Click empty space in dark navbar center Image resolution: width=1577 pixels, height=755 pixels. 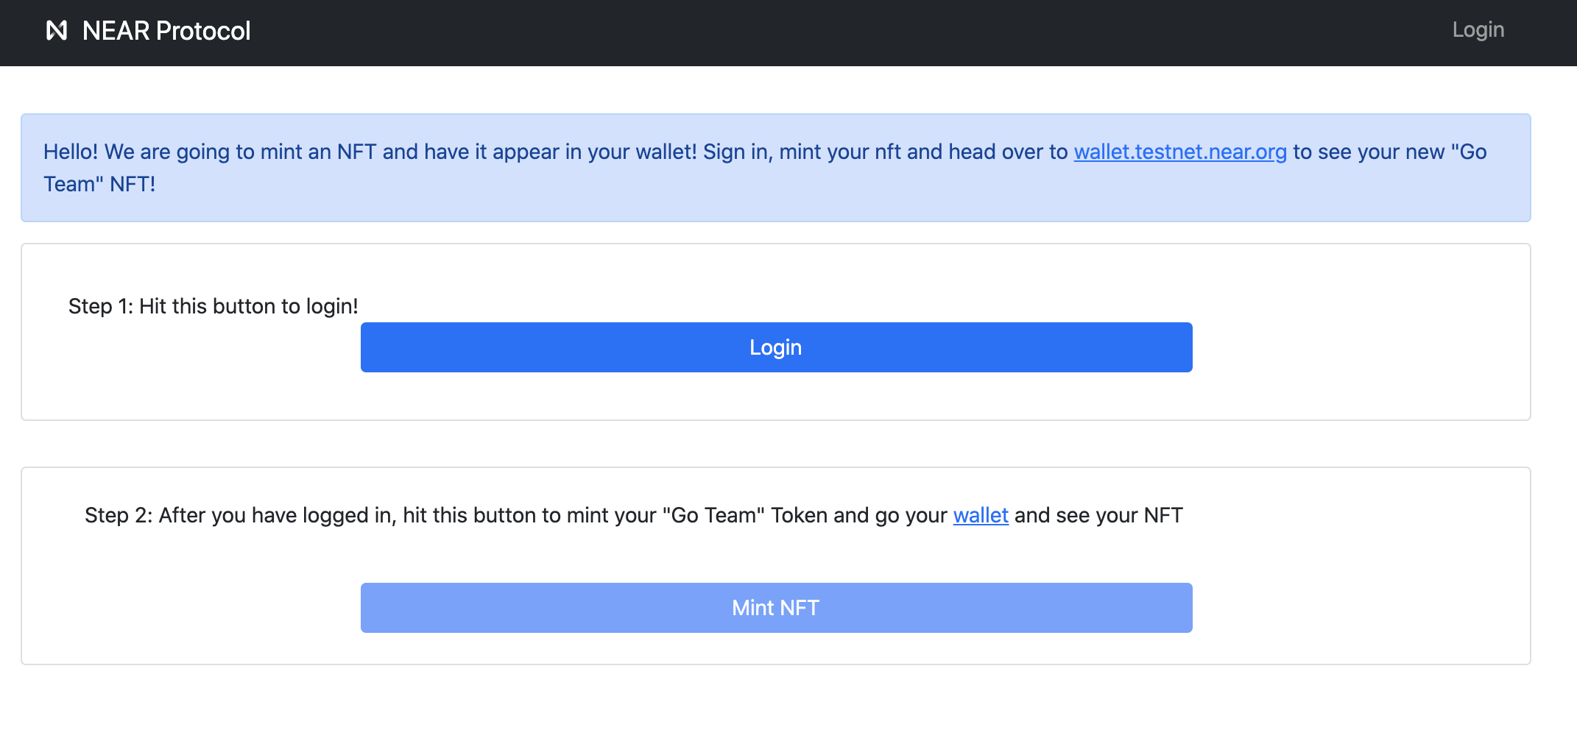(810, 32)
